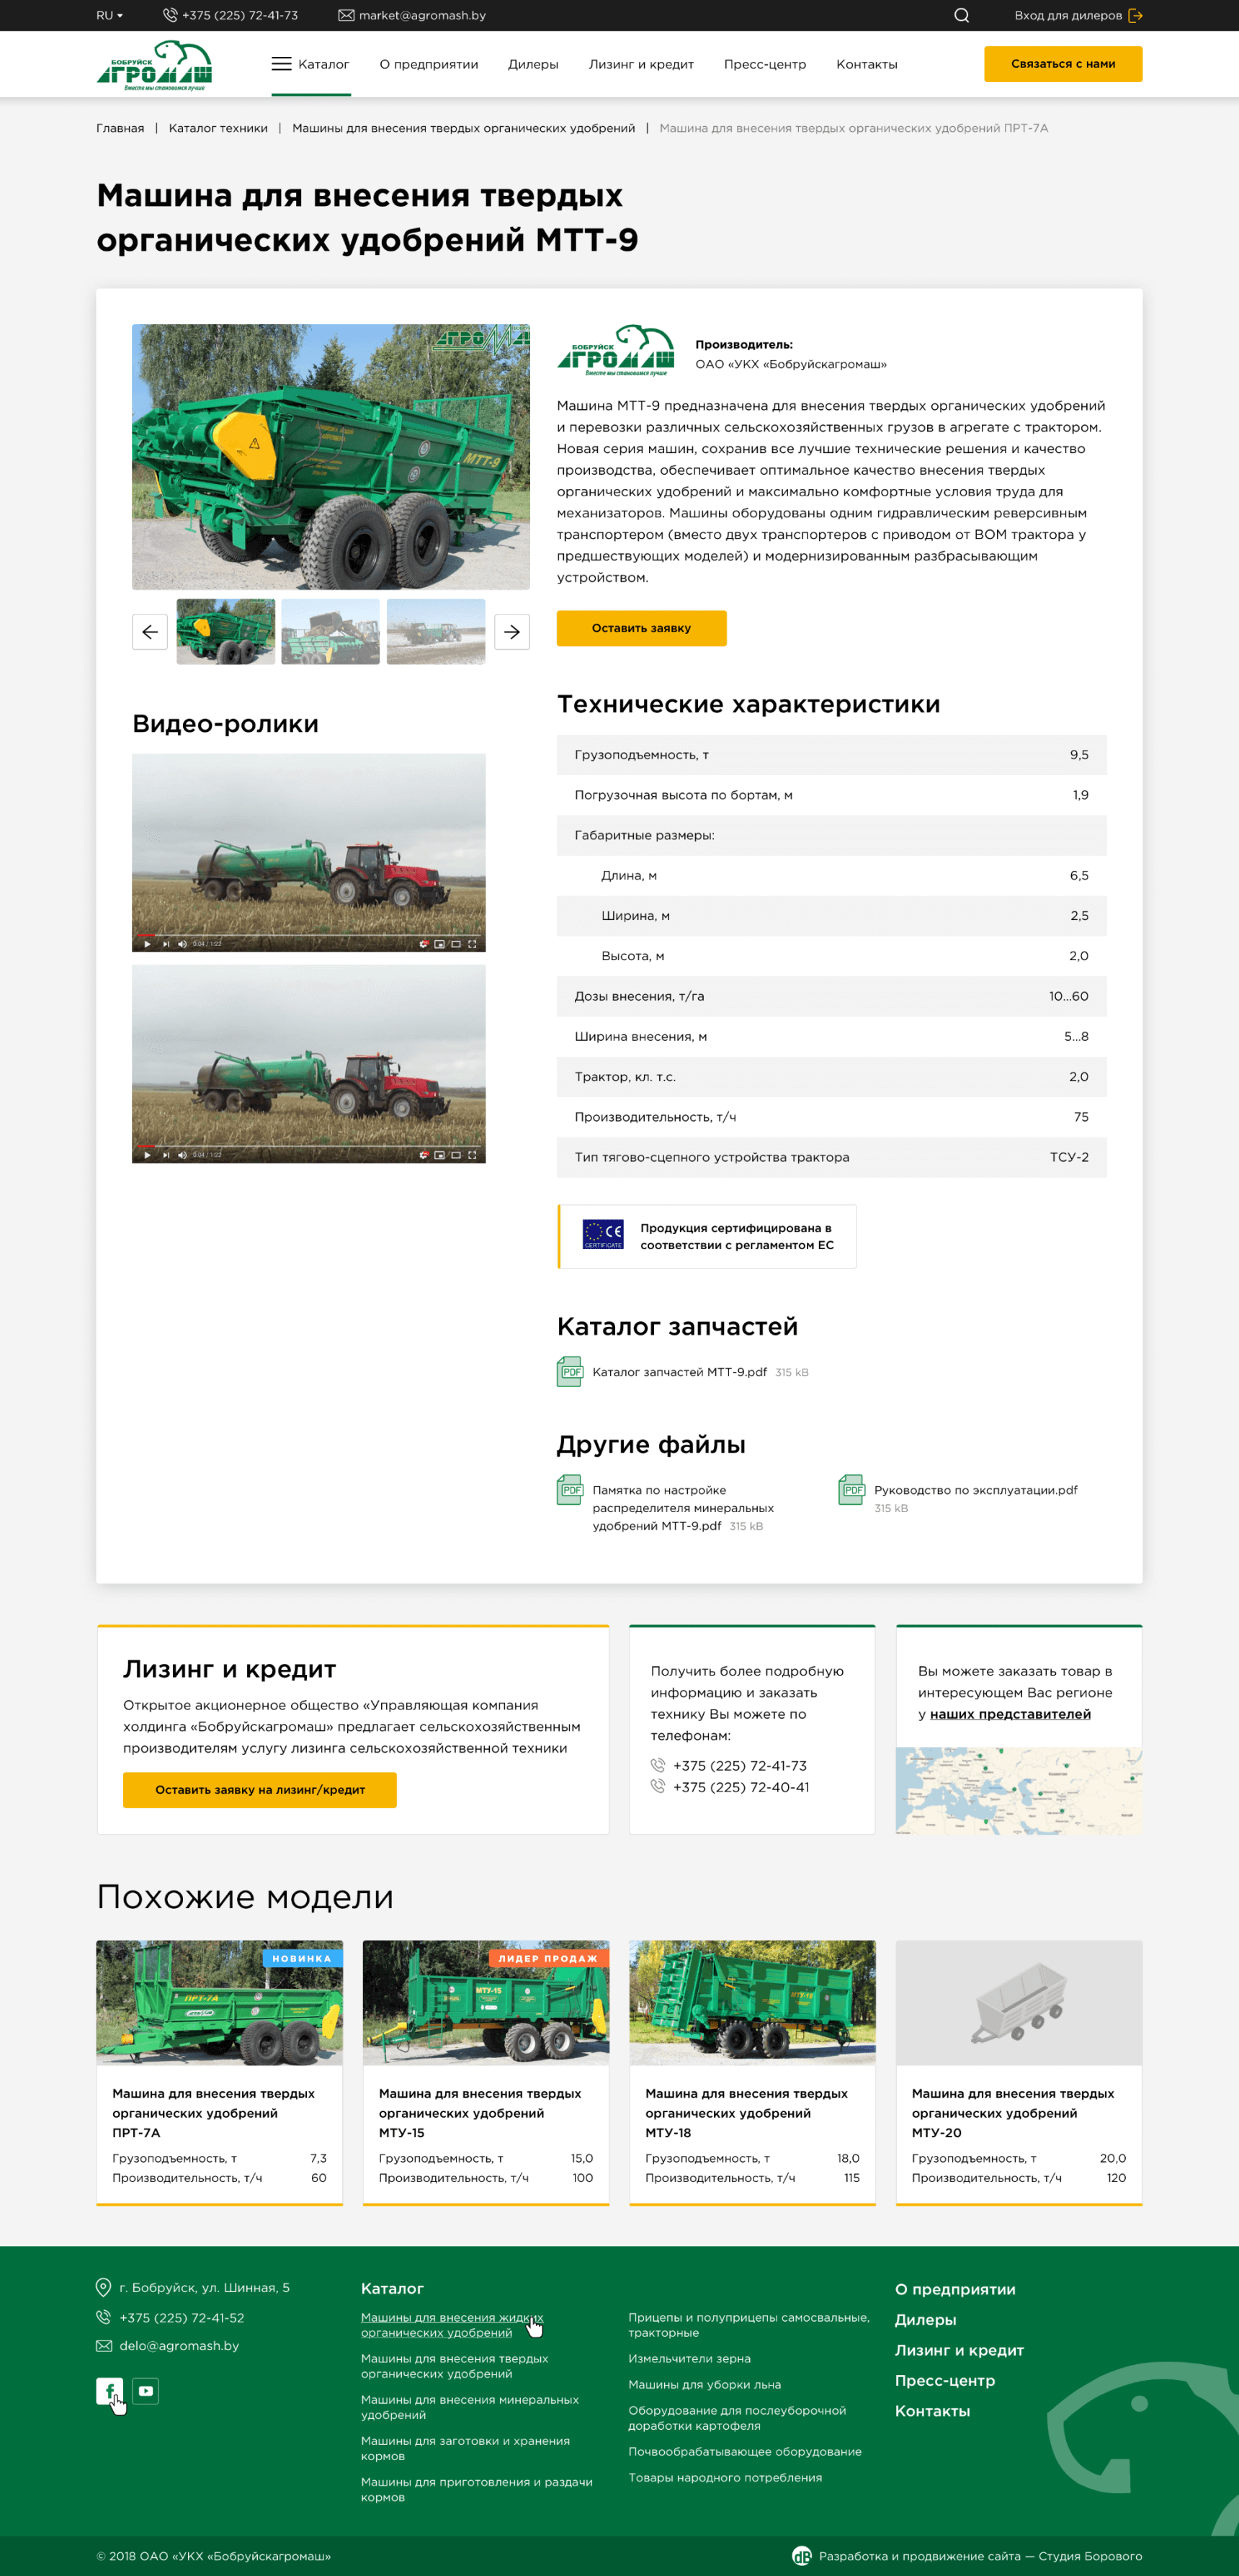Viewport: 1239px width, 2576px height.
Task: Select the third snowy gallery thumbnail
Action: tap(436, 632)
